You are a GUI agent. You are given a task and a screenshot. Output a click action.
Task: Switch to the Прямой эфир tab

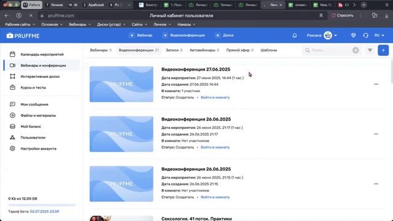point(239,50)
